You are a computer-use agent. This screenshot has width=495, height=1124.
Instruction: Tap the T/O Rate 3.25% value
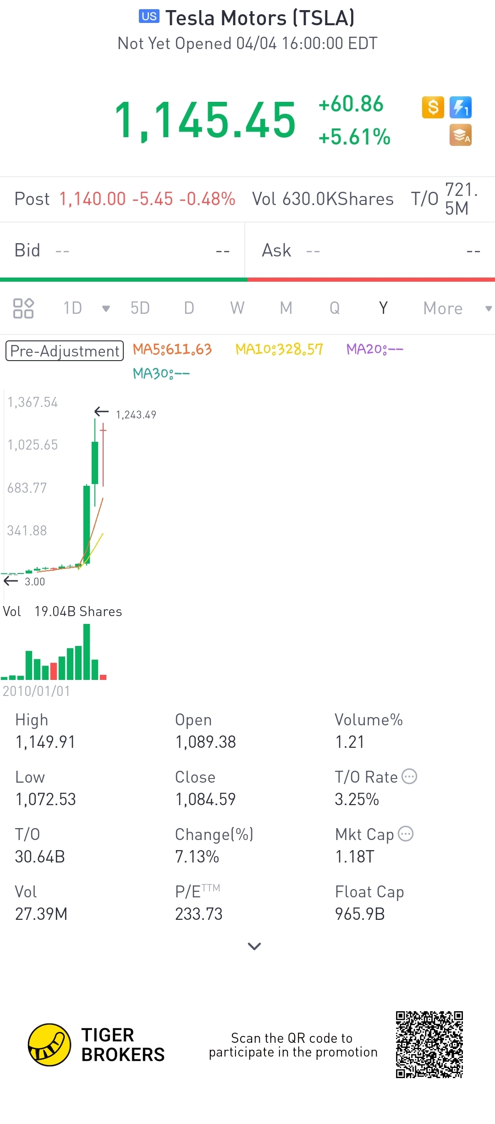pyautogui.click(x=357, y=799)
